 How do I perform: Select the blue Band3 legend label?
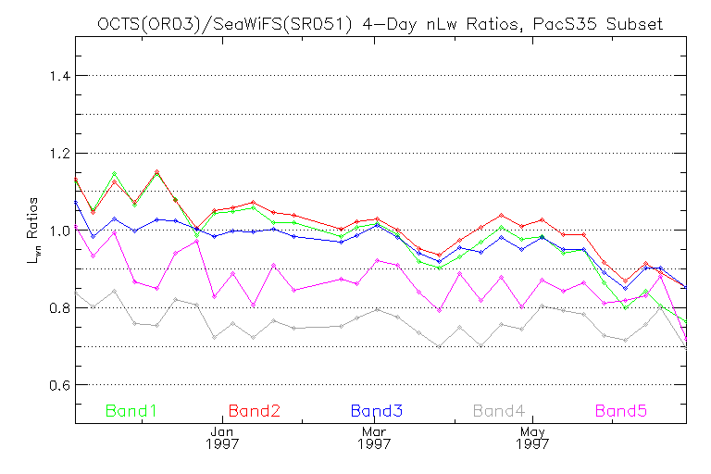click(377, 411)
